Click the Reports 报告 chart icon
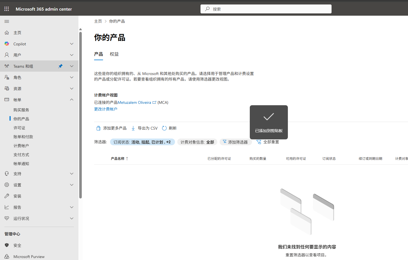Image resolution: width=408 pixels, height=260 pixels. click(x=7, y=207)
